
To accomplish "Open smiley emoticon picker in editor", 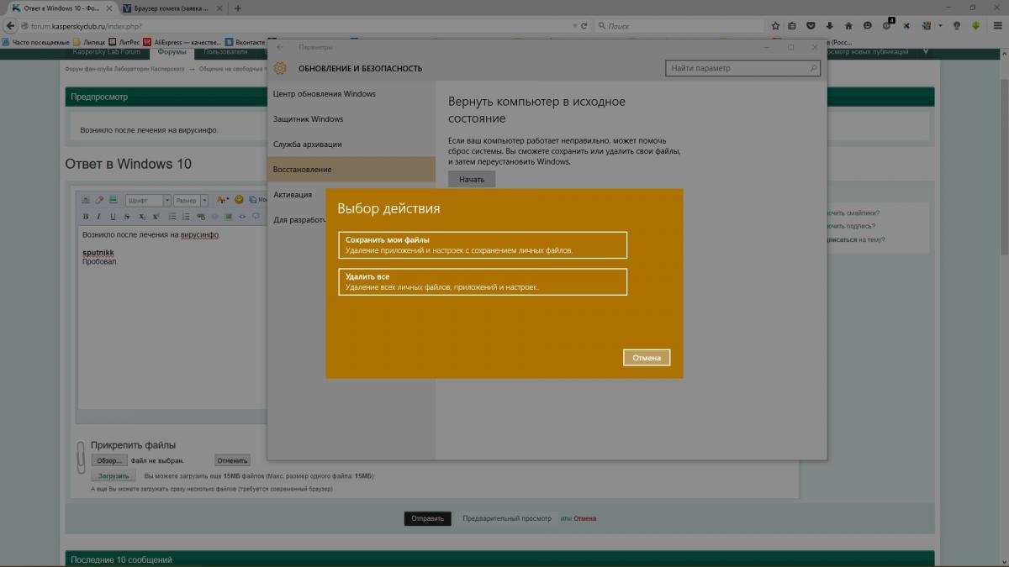I will point(239,200).
